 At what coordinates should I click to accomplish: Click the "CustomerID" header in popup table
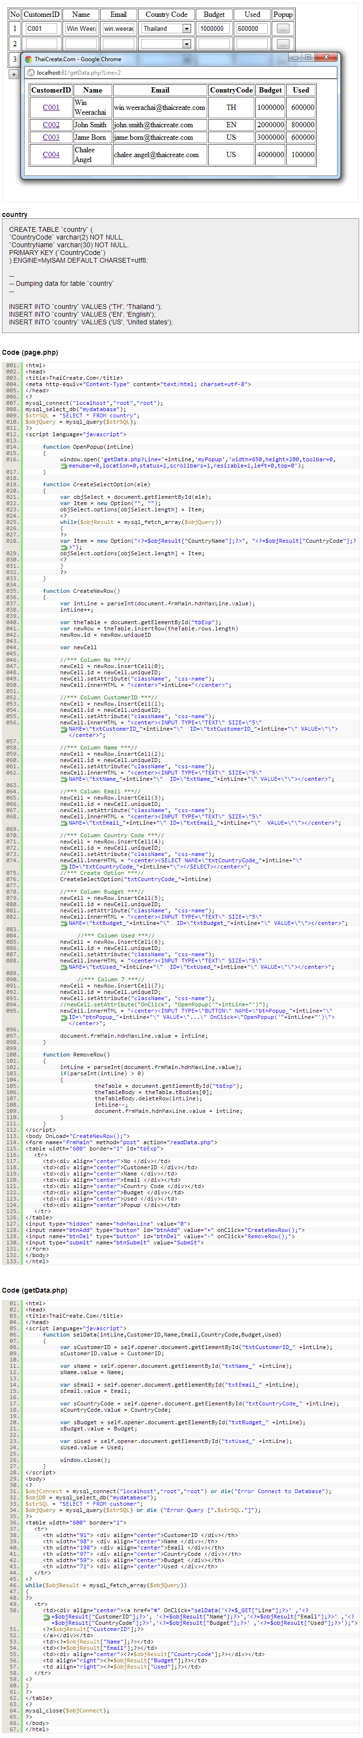coord(51,91)
